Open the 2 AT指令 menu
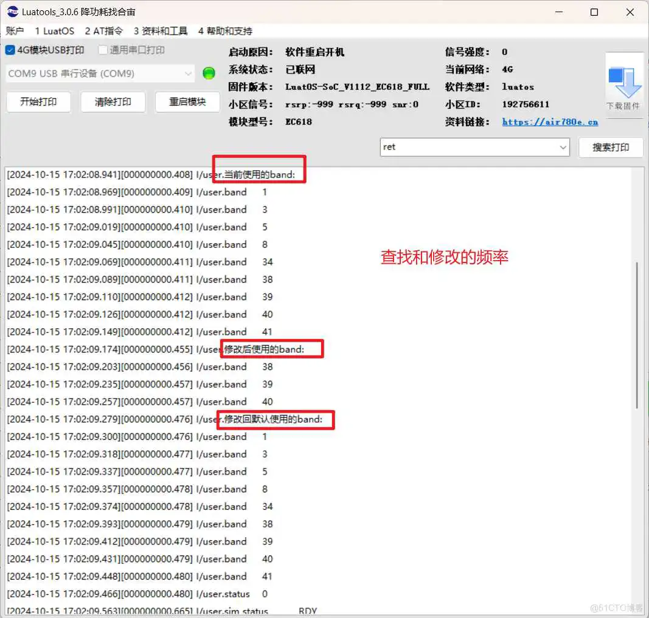The height and width of the screenshot is (618, 649). pyautogui.click(x=103, y=31)
